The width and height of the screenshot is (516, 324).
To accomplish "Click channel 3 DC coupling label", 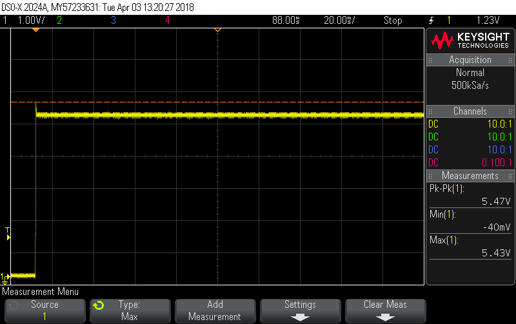I will point(433,149).
